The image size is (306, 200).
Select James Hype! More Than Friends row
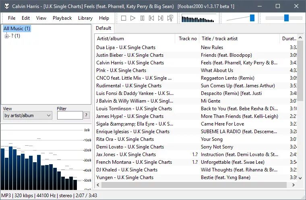pos(196,116)
